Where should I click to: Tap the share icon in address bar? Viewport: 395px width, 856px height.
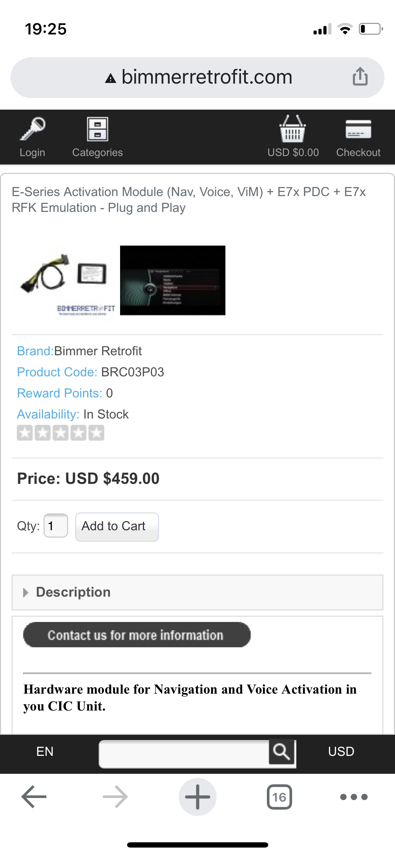(x=360, y=77)
